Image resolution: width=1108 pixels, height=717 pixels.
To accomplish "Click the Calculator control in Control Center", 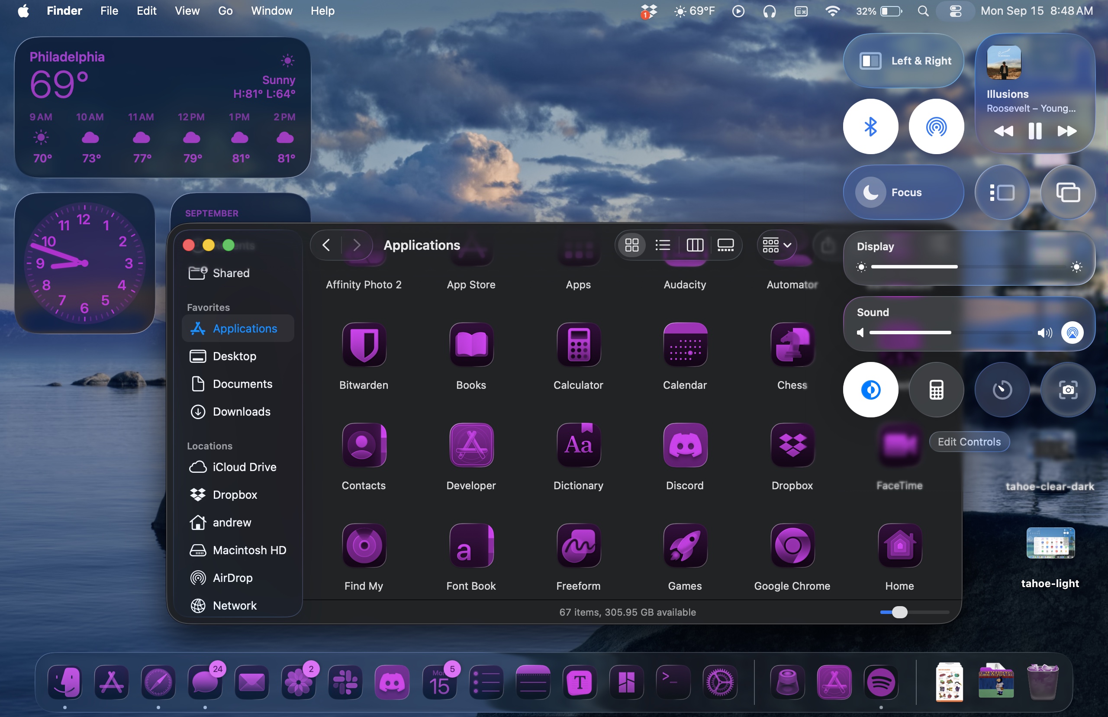I will 936,390.
